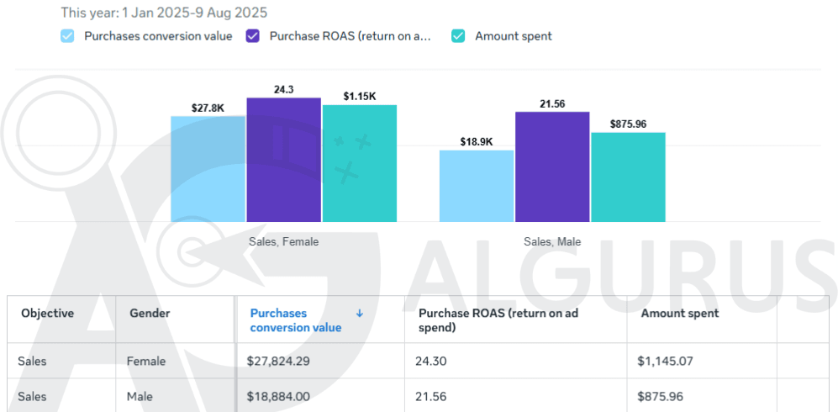Click the sort arrow in Purchases conversion value column
Viewport: 838px width, 412px height.
tap(360, 314)
